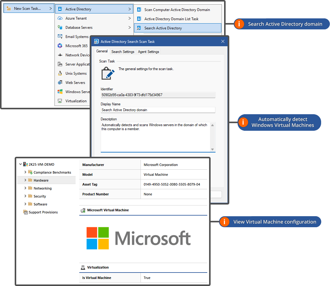Switch to the General tab
This screenshot has height=286, width=330.
tap(102, 51)
